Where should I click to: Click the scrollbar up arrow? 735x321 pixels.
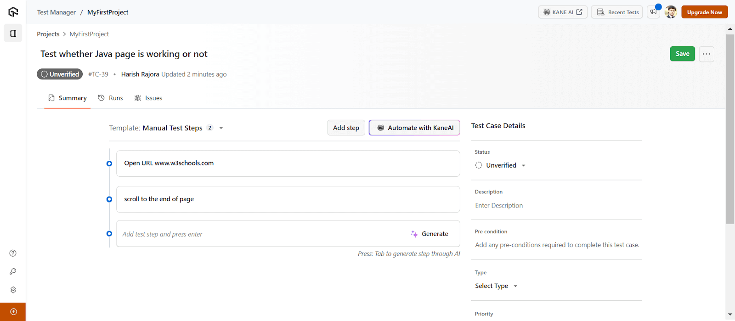coord(730,28)
